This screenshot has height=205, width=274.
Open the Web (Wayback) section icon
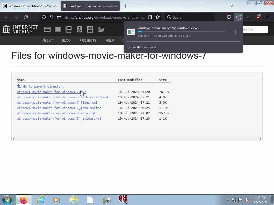pos(47,29)
